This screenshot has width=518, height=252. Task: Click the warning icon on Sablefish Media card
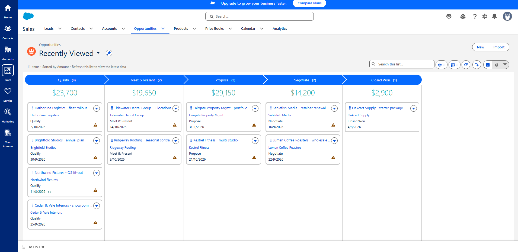coord(333,125)
